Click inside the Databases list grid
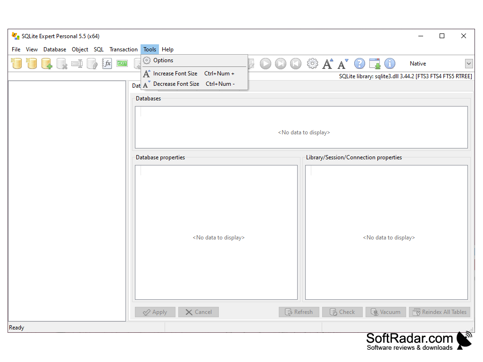Screen dimensions: 483x362 click(301, 127)
